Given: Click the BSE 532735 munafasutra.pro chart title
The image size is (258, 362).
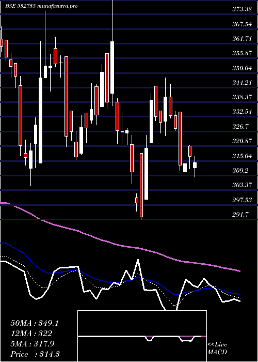Looking at the screenshot, I should tap(41, 6).
